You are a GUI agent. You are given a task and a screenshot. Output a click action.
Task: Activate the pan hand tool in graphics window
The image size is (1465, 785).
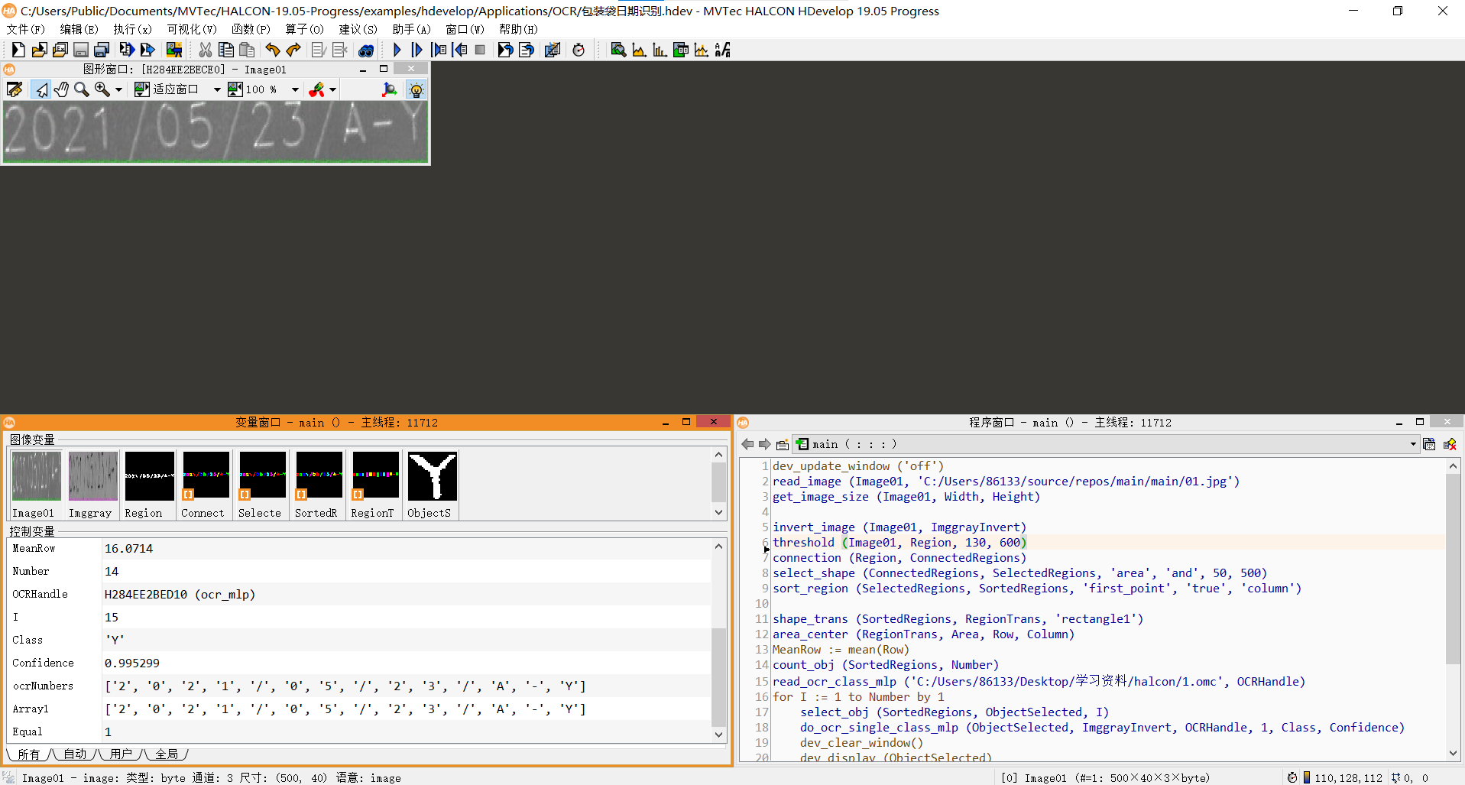point(61,89)
